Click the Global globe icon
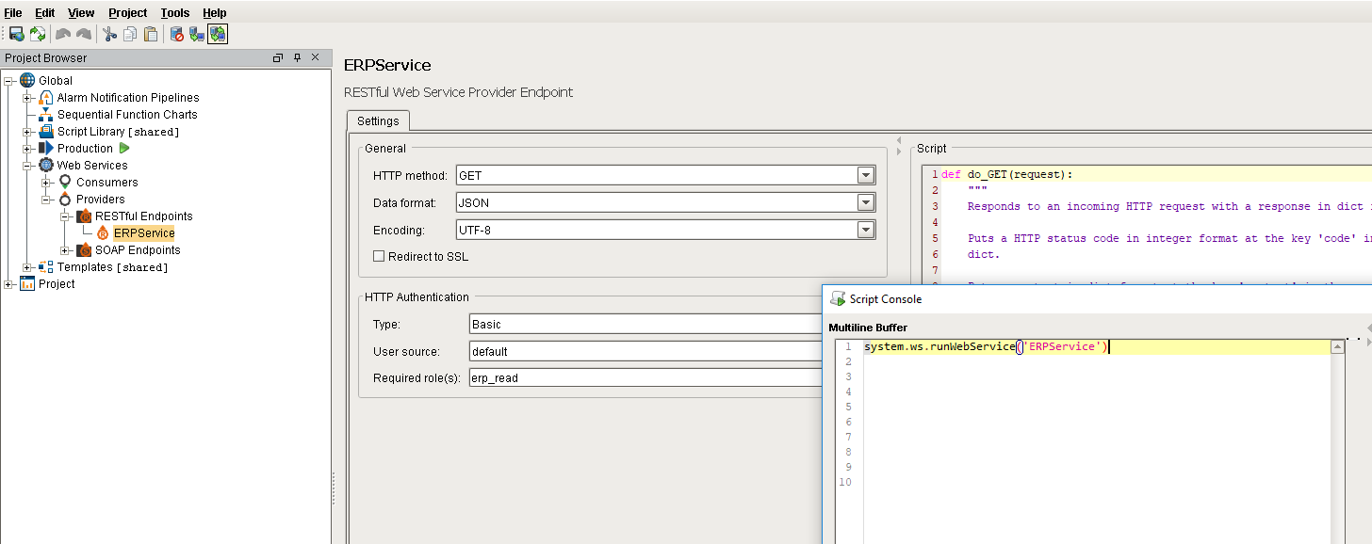The height and width of the screenshot is (544, 1372). click(x=27, y=80)
